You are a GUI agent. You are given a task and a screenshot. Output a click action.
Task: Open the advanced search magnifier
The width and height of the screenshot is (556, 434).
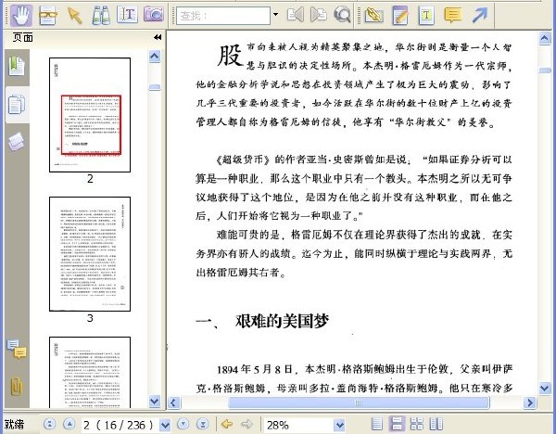click(x=342, y=15)
